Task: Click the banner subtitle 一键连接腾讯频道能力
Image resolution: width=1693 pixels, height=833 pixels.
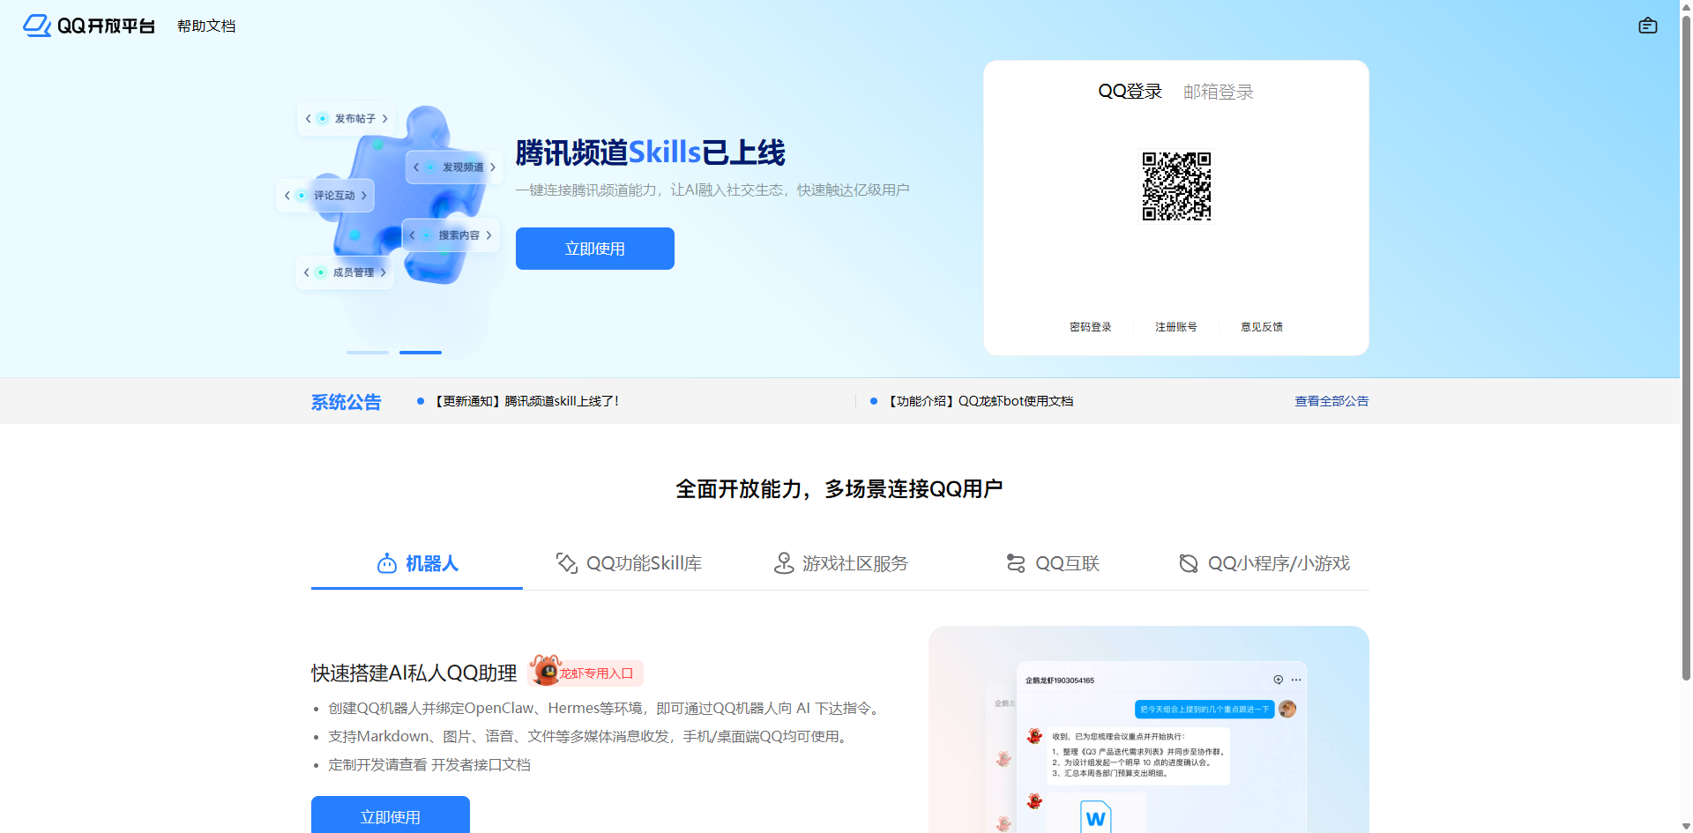Action: pyautogui.click(x=712, y=190)
